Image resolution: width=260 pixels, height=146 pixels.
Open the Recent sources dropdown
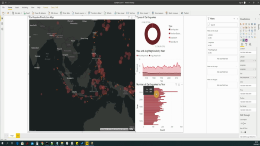pyautogui.click(x=85, y=13)
